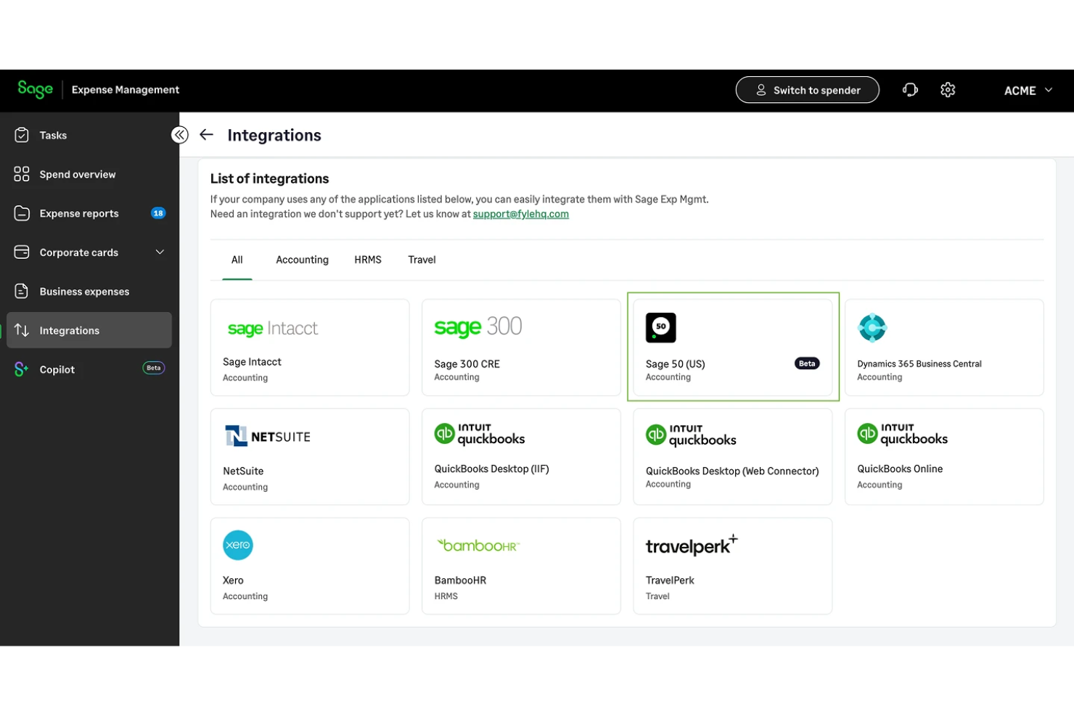
Task: Click the expense reports notification badge
Action: [158, 213]
